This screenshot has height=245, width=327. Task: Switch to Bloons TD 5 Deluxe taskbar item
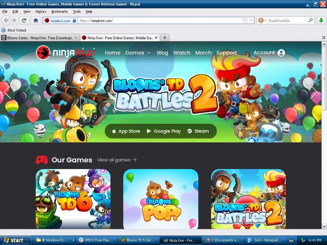[x=139, y=240]
